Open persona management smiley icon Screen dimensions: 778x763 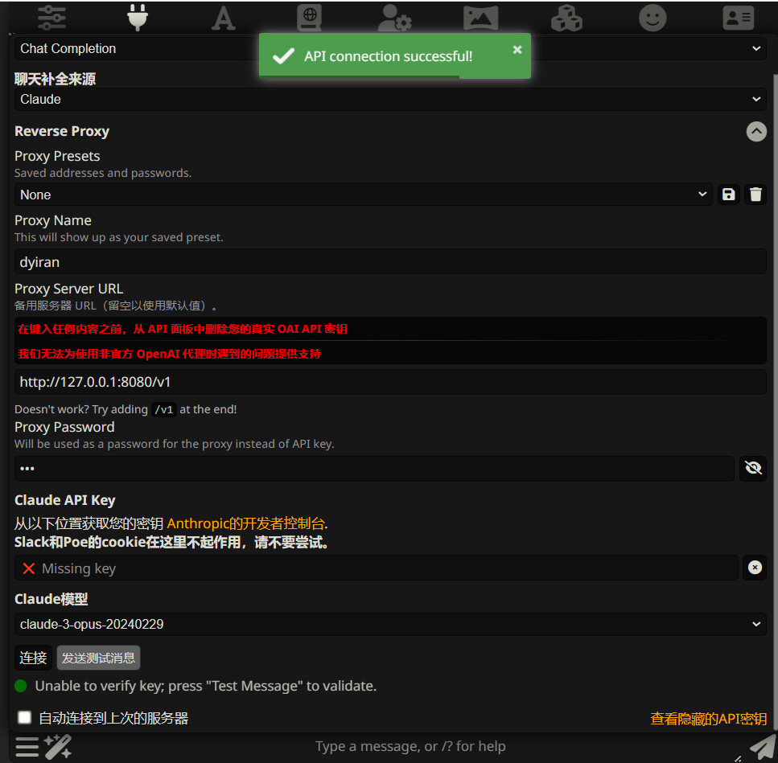(x=652, y=17)
